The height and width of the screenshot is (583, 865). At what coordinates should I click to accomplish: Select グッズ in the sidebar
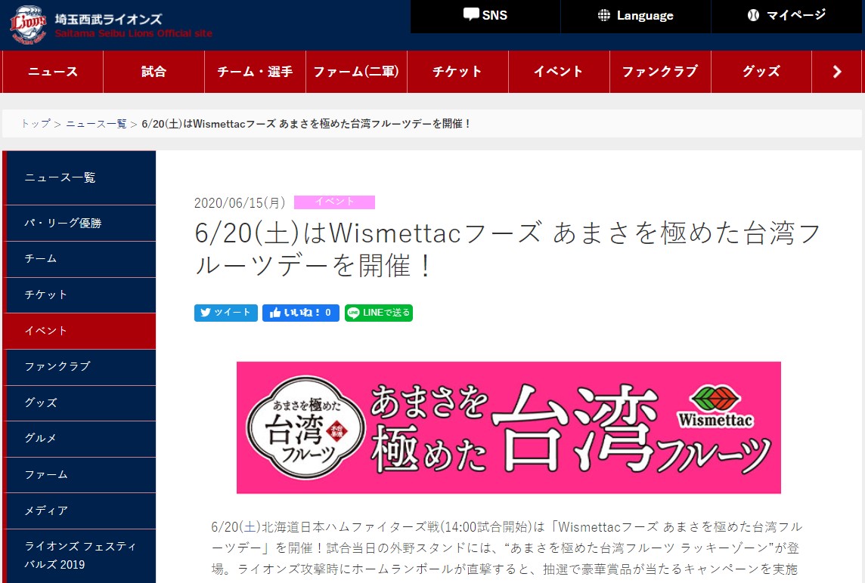pyautogui.click(x=79, y=403)
